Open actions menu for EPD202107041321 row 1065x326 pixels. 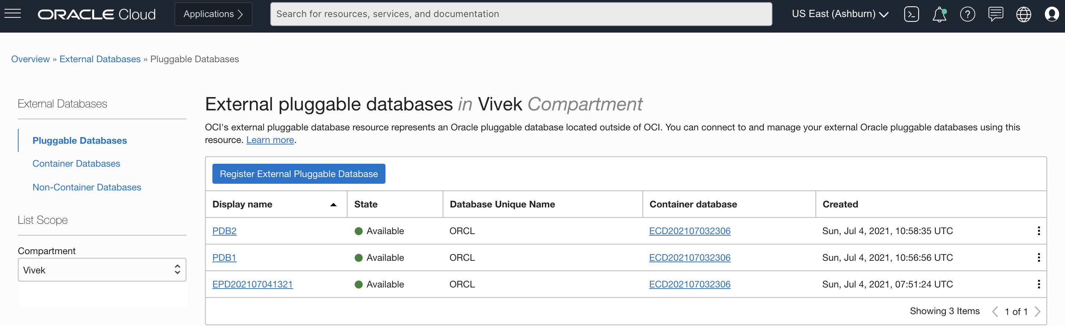pos(1039,284)
